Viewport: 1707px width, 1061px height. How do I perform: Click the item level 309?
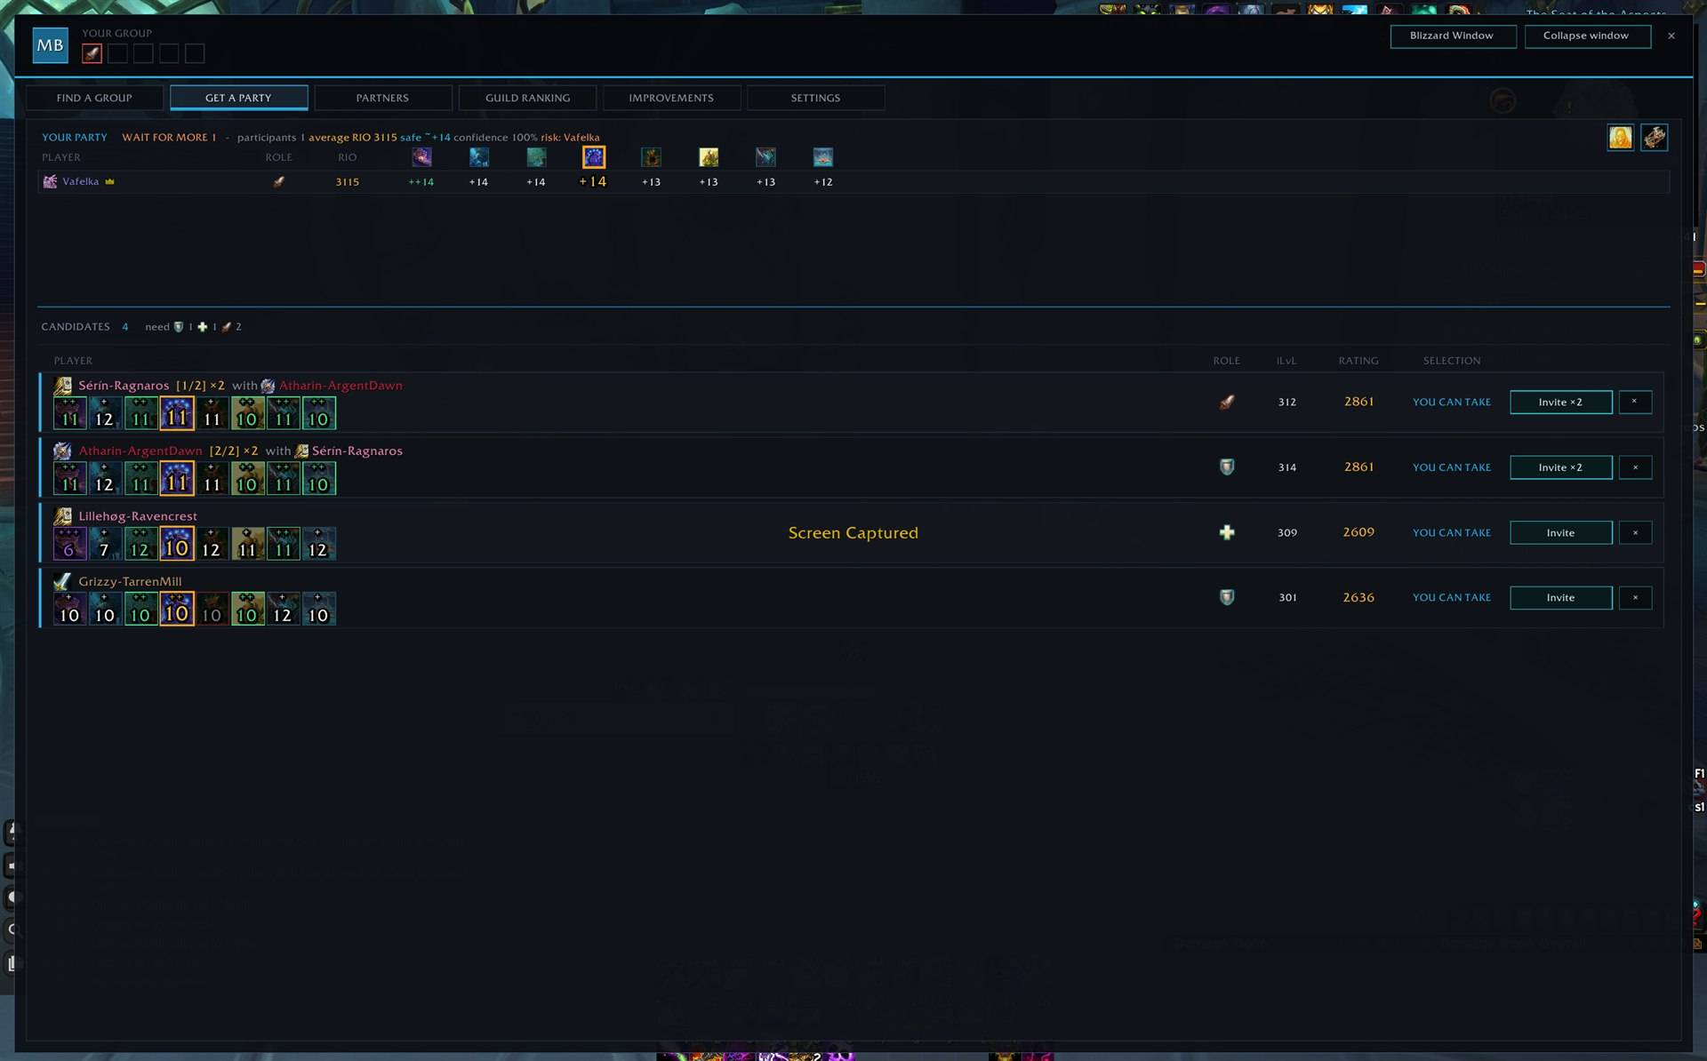[x=1286, y=532]
